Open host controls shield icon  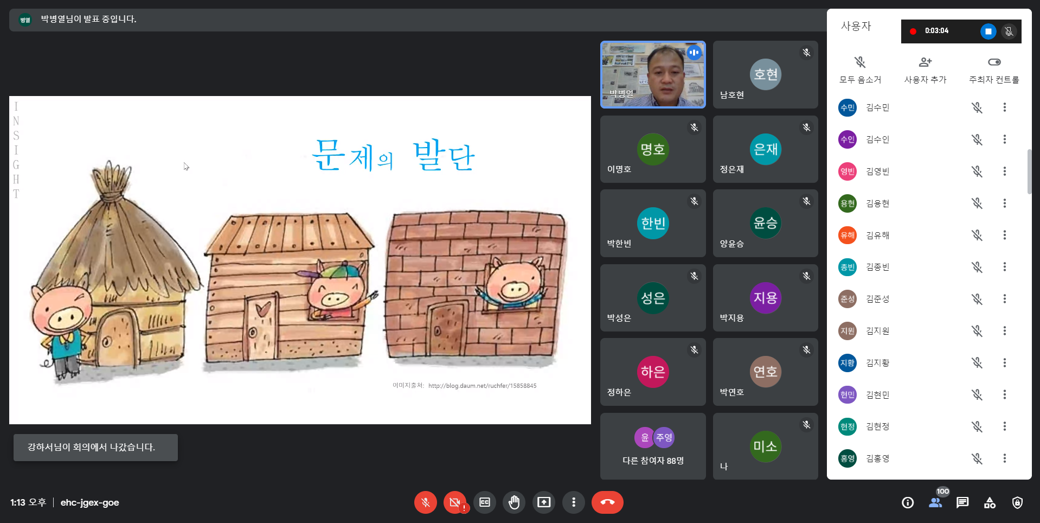point(1017,502)
